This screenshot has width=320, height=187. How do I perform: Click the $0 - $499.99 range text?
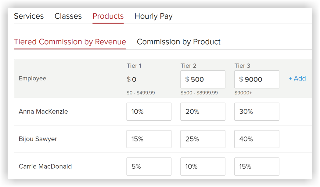[141, 93]
